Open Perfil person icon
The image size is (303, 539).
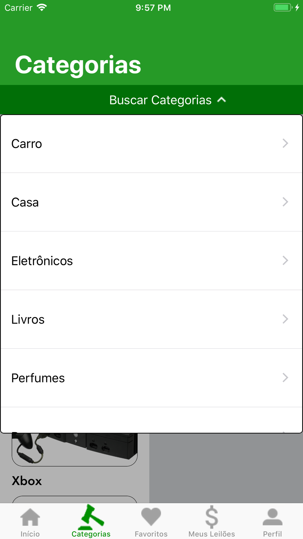272,517
